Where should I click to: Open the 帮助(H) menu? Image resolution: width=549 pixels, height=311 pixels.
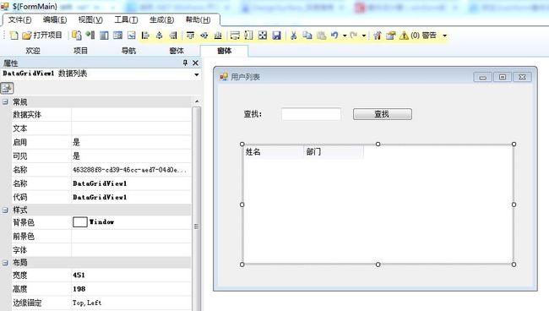[x=198, y=20]
